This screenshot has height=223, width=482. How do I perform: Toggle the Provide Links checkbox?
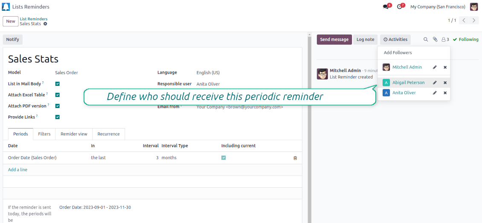(x=58, y=117)
